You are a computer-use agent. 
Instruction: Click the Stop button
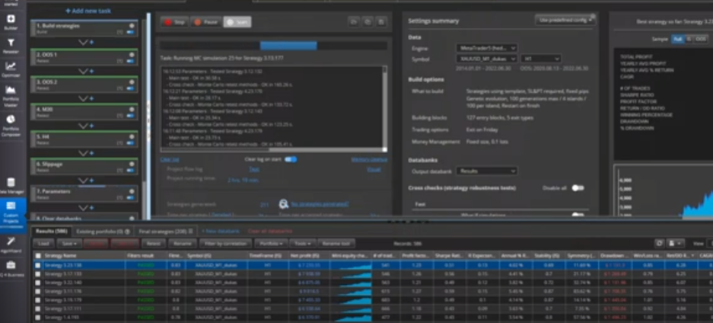(x=175, y=23)
